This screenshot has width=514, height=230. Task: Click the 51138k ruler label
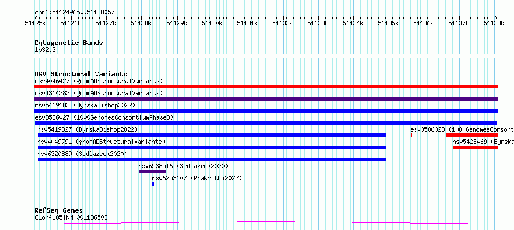(494, 23)
